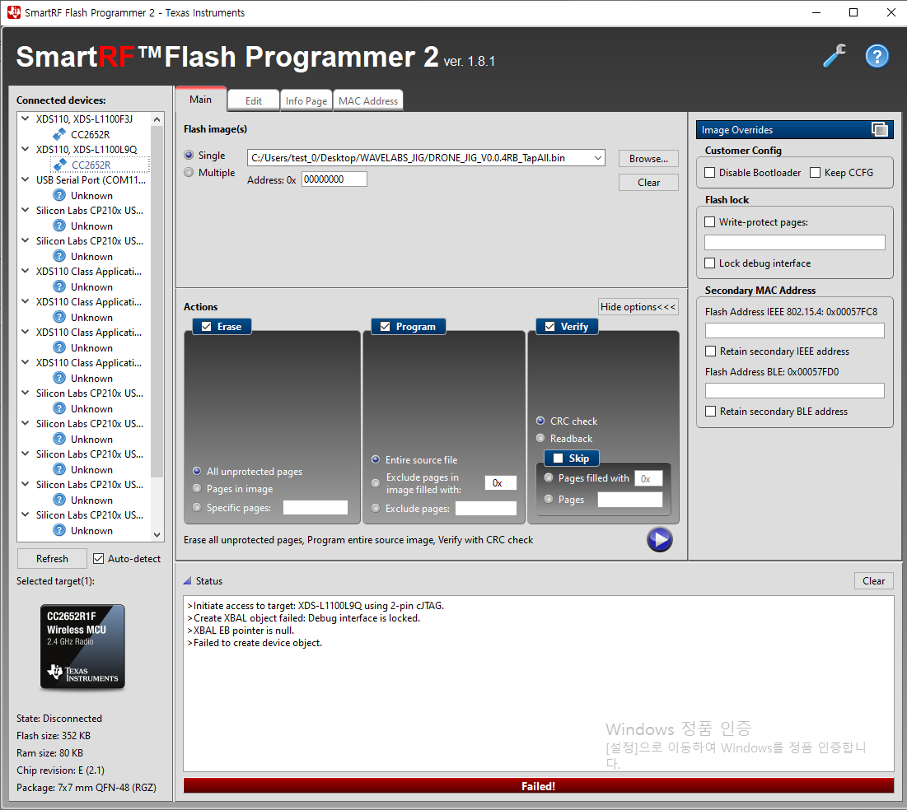Select Exclude pages program option
Screen dimensions: 907x810
click(376, 508)
